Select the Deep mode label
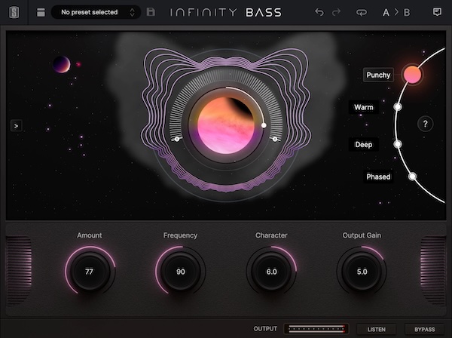Screen dimensions: 452x338 coord(364,145)
